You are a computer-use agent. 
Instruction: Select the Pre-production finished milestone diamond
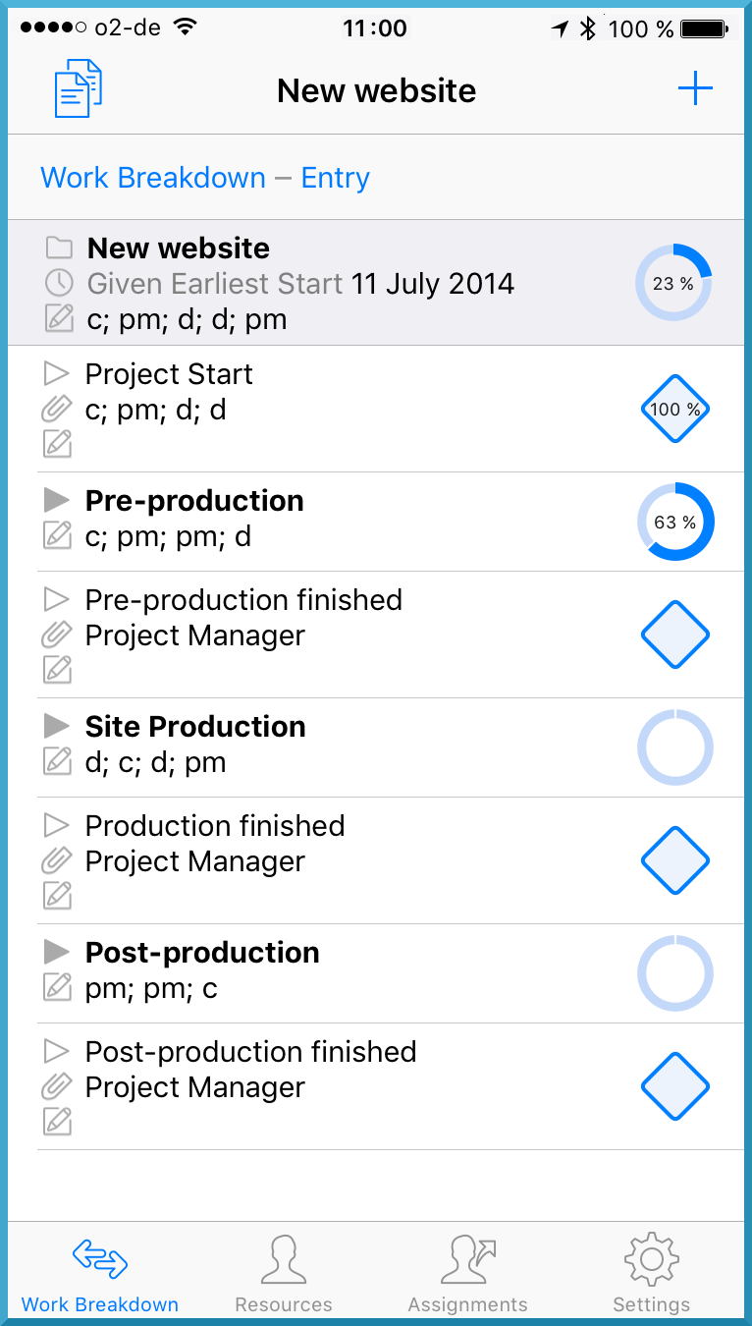[x=675, y=635]
